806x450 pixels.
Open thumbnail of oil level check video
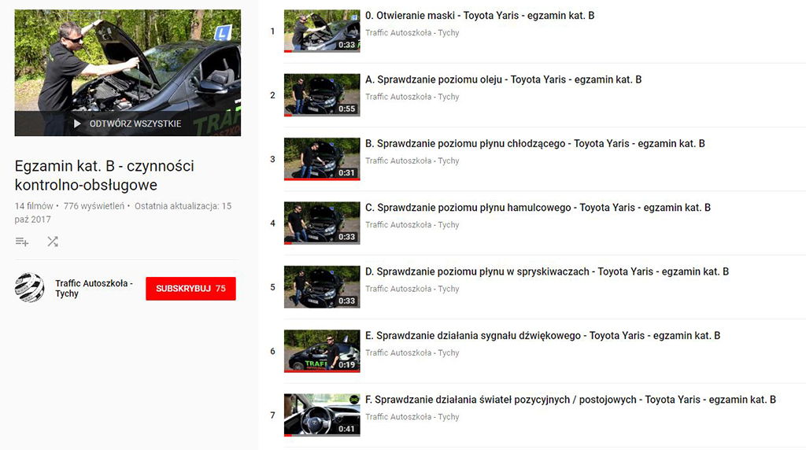pyautogui.click(x=321, y=95)
